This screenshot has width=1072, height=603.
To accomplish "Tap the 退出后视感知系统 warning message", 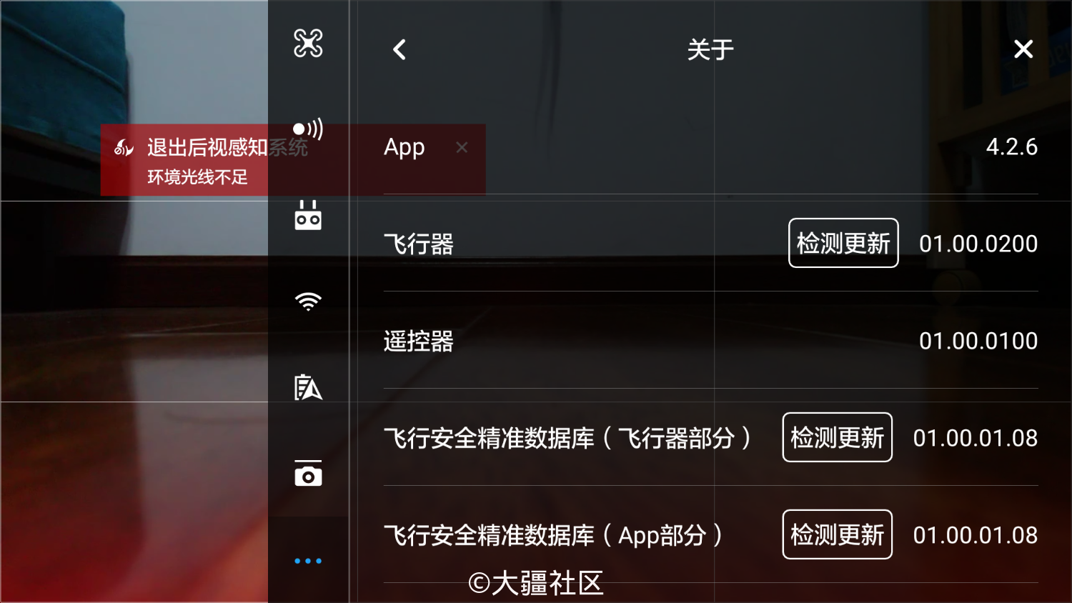I will 227,148.
